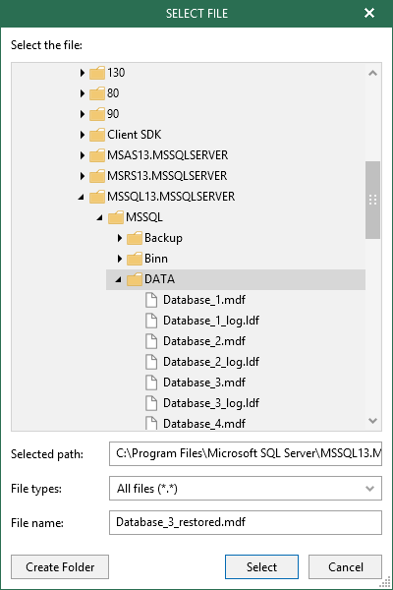Click the scrollbar down arrow
Viewport: 393px width, 590px height.
tap(372, 421)
